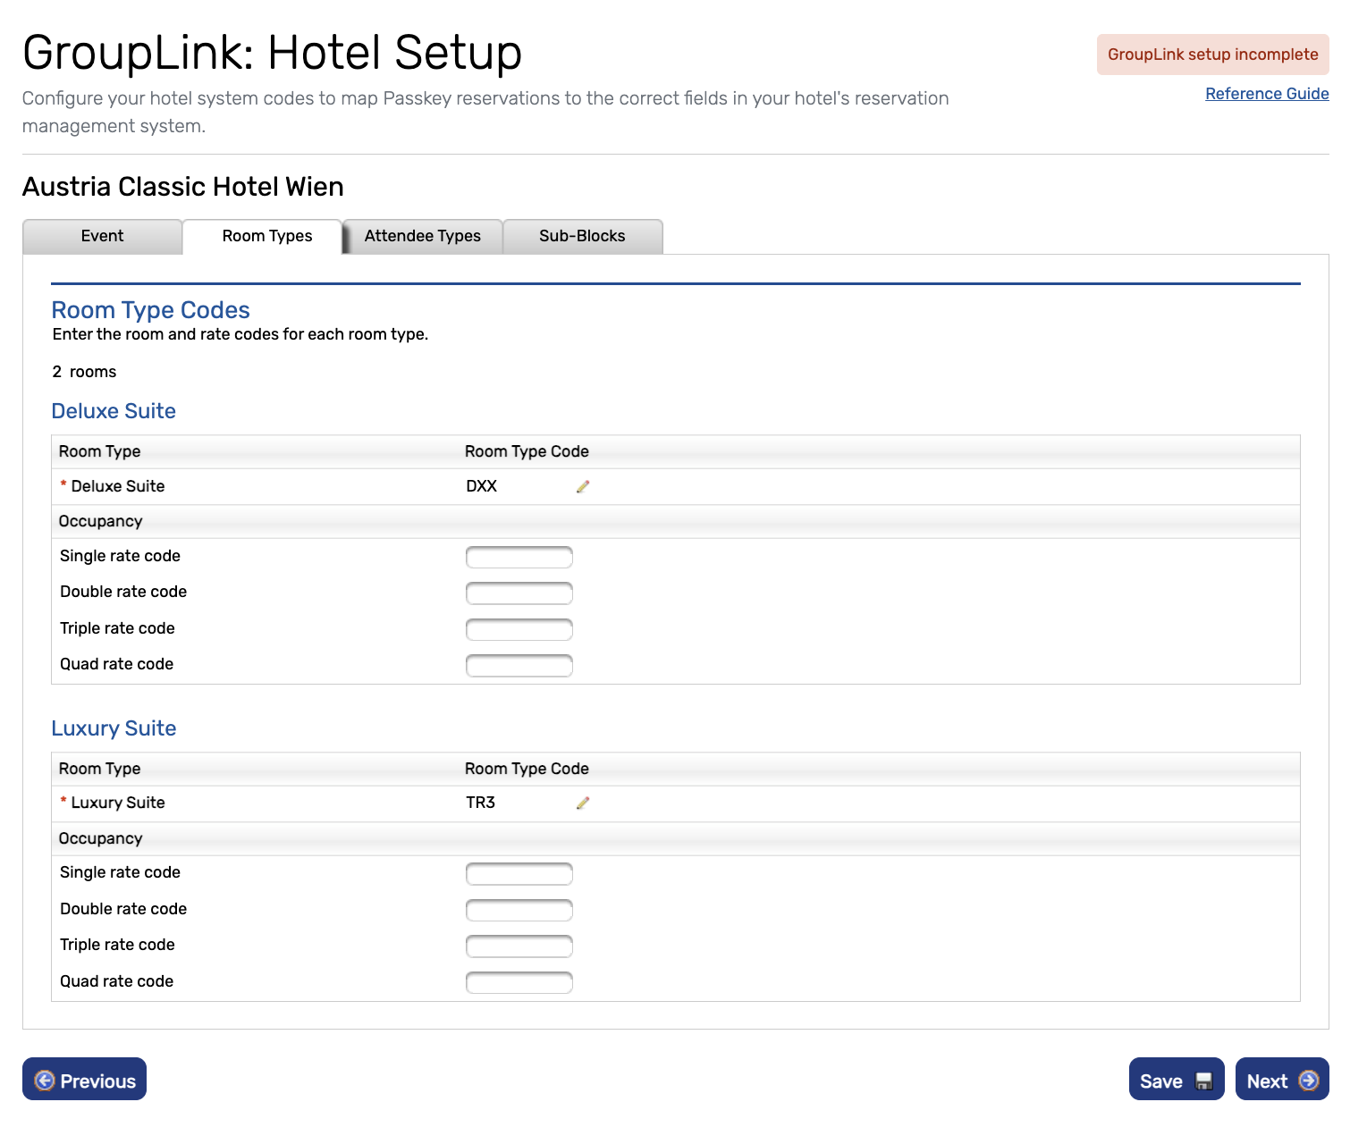Click the '2 rooms' count text

84,372
